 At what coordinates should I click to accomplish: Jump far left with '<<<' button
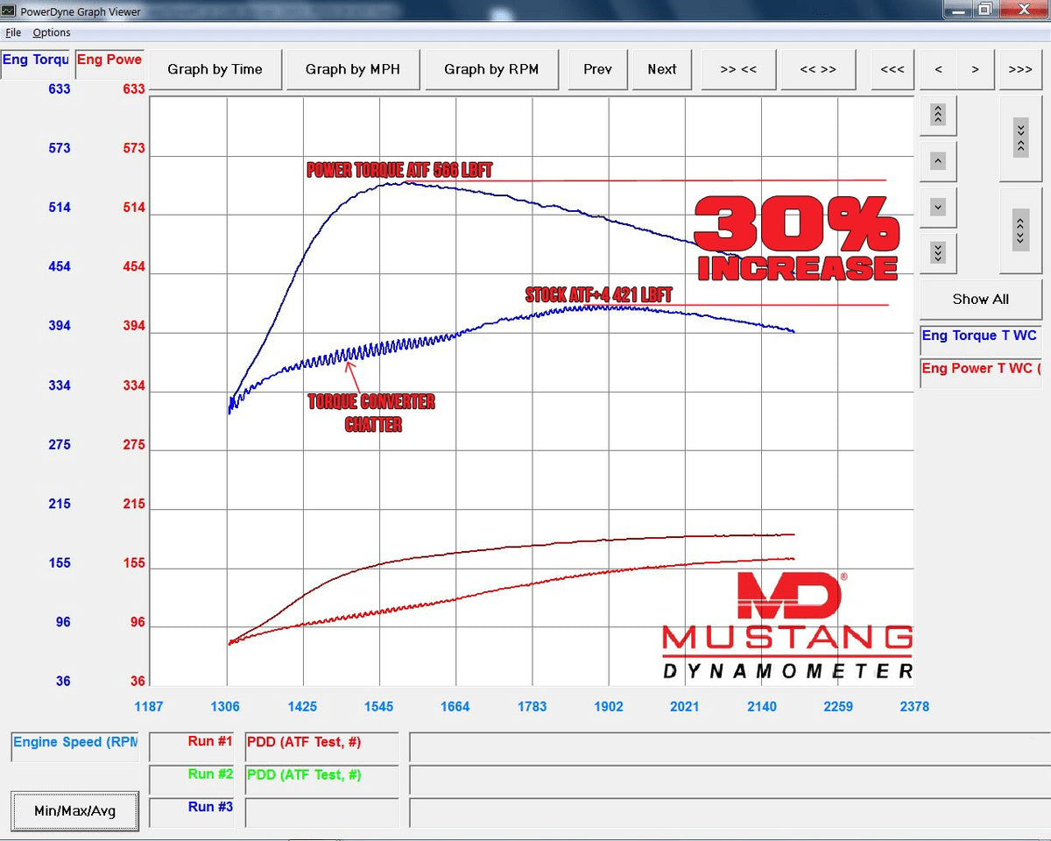892,69
